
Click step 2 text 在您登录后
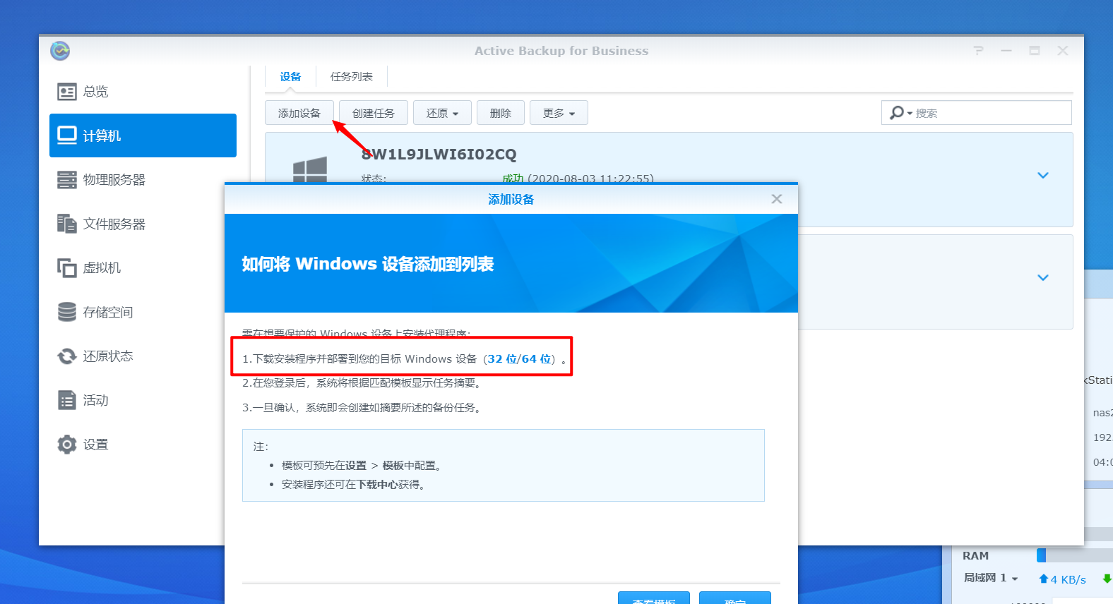363,383
